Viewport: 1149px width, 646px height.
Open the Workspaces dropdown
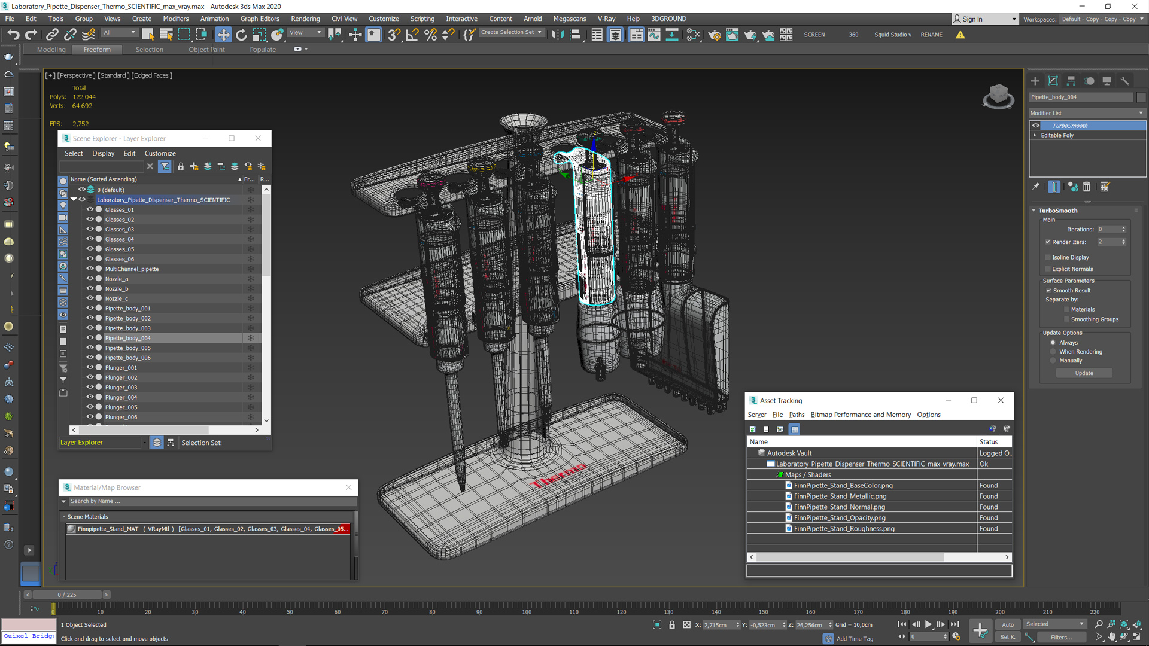(x=1102, y=19)
